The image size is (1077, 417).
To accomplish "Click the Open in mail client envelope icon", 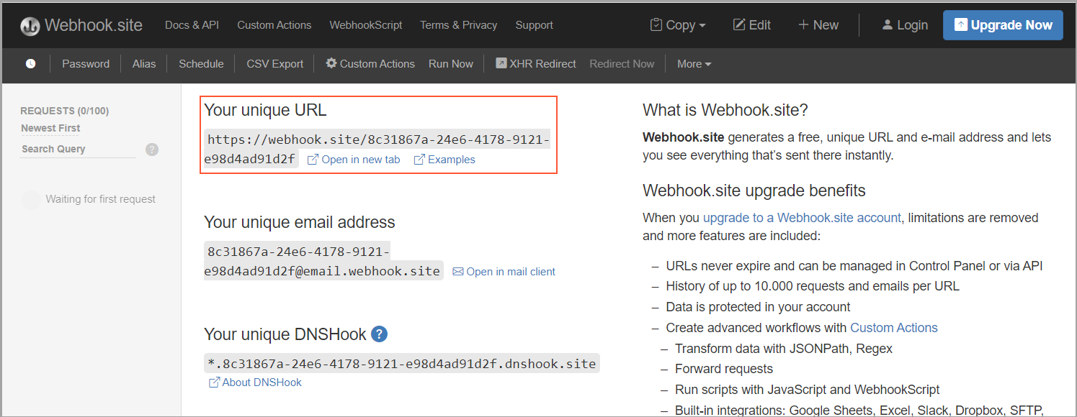I will (458, 272).
